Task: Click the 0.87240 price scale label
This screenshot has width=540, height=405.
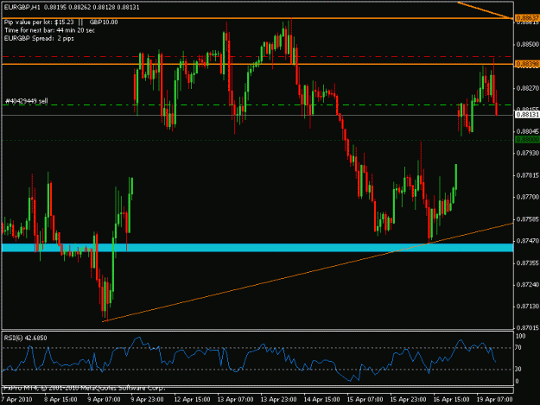Action: (x=528, y=285)
